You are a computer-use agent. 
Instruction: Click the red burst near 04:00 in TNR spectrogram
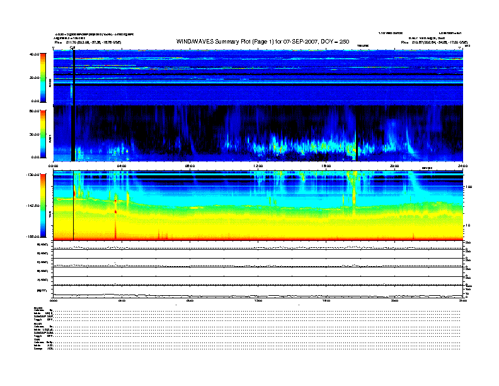click(x=115, y=212)
